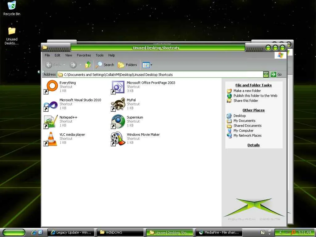316x237 pixels.
Task: Click the My Computer icon in Other Places
Action: 229,131
